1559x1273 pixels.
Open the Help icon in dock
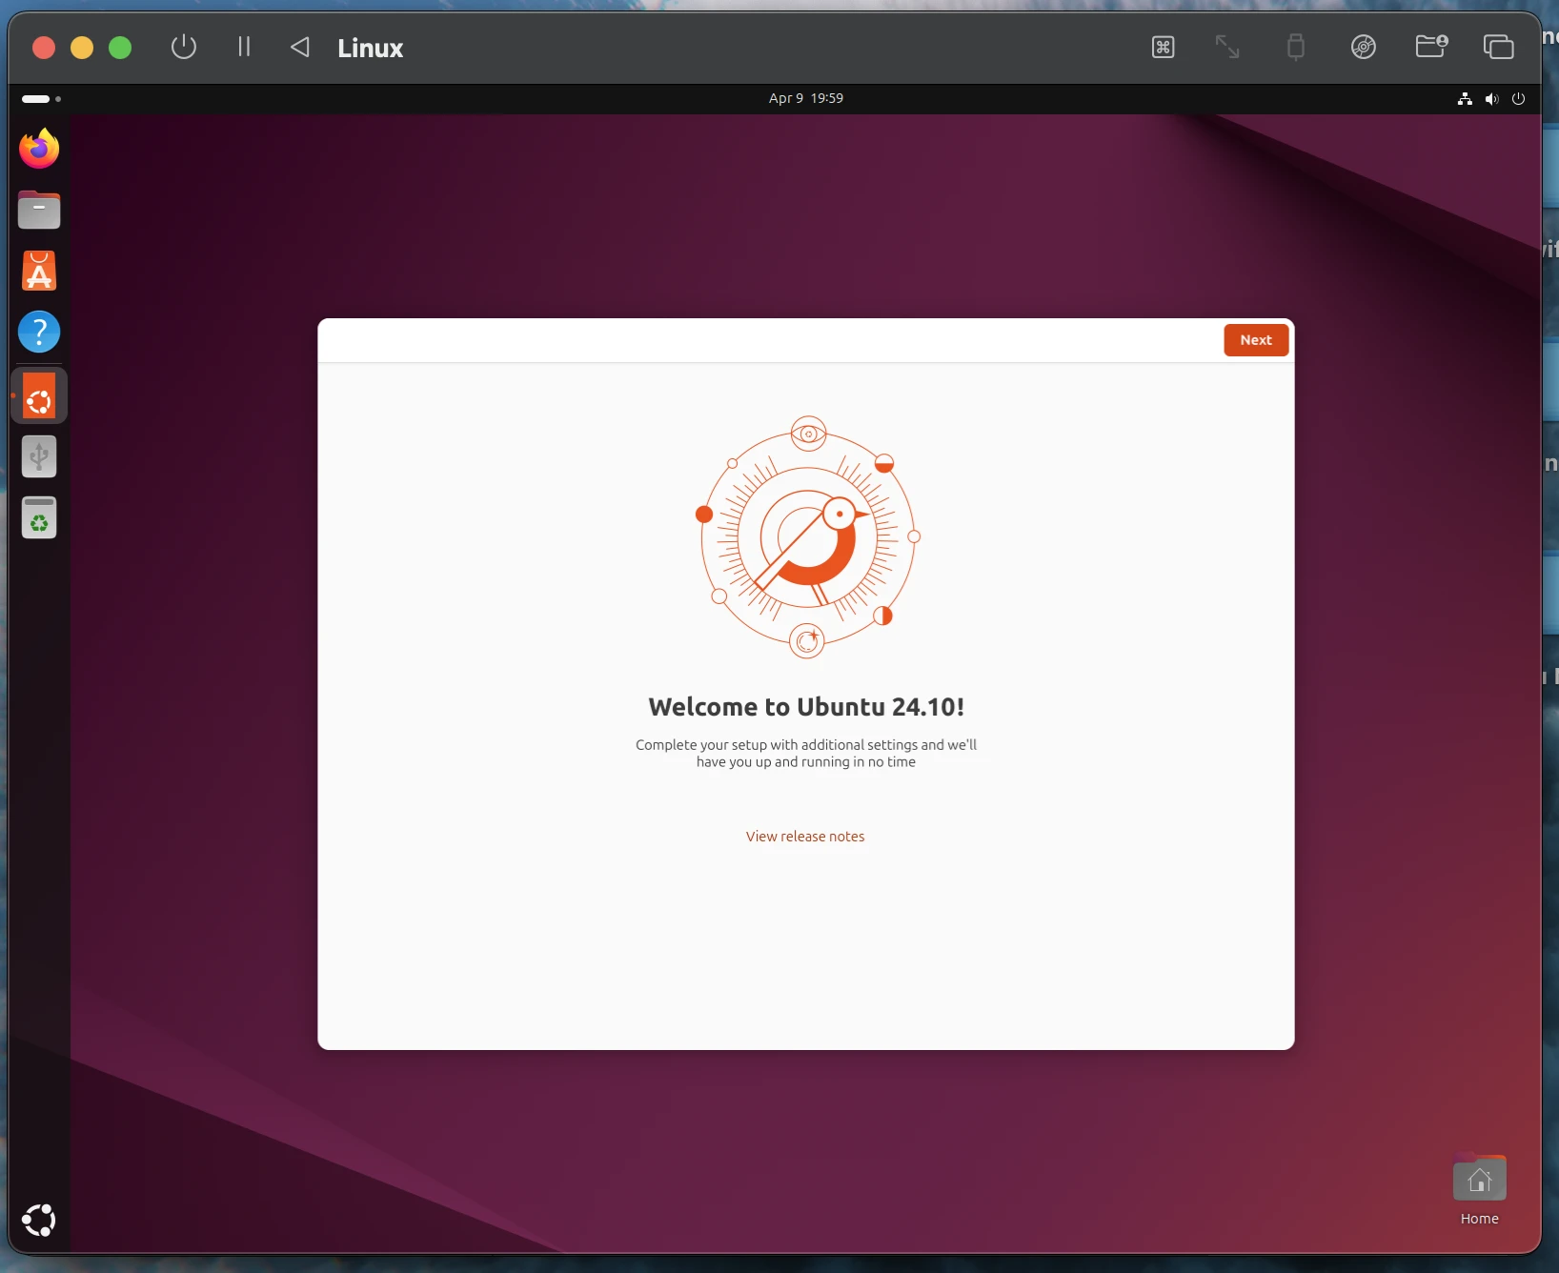point(39,333)
